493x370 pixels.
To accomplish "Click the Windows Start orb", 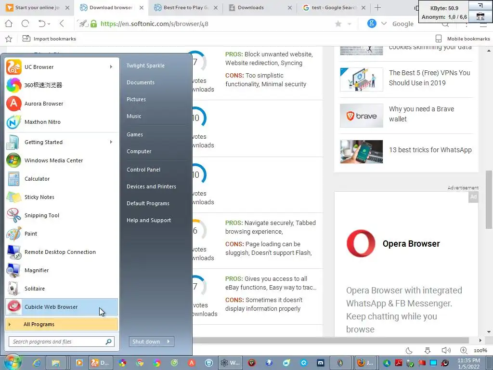I will click(x=13, y=362).
